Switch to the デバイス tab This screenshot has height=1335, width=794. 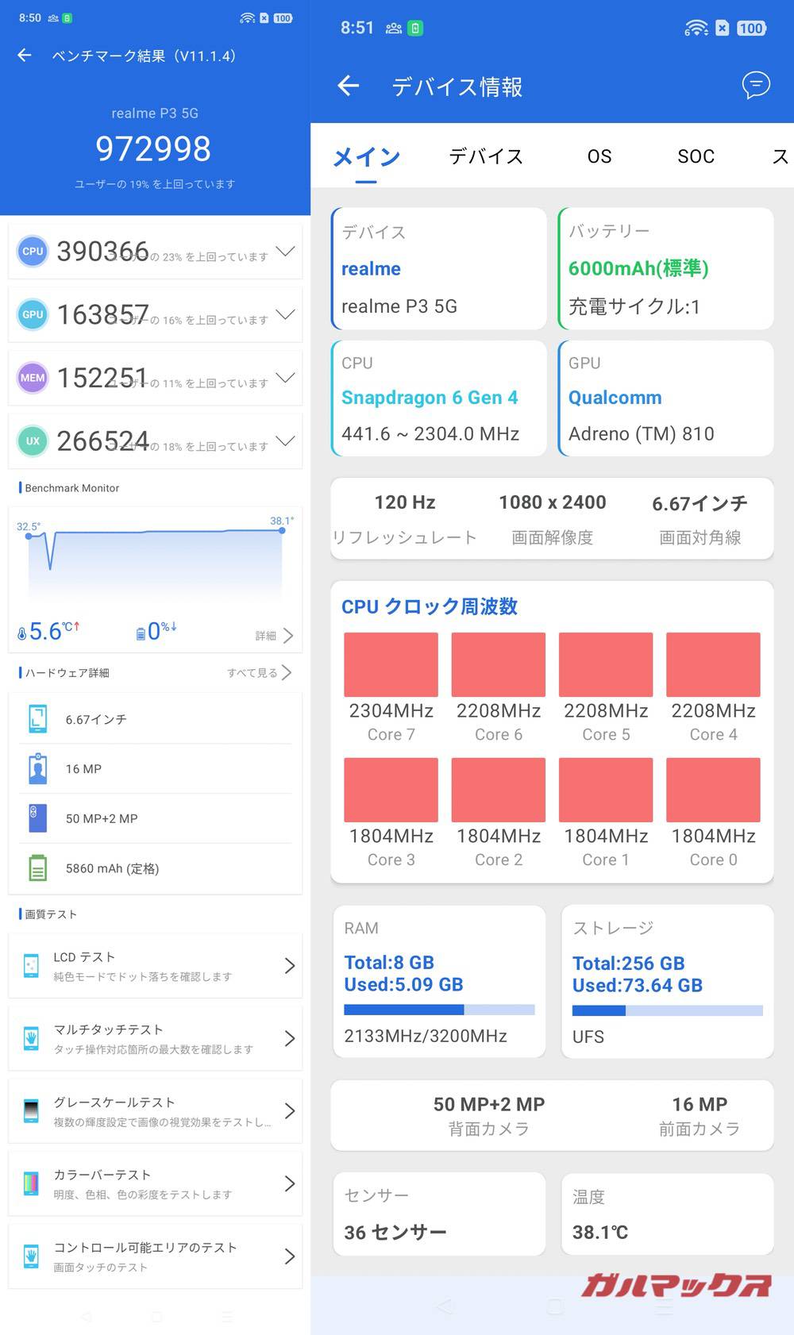pos(486,156)
